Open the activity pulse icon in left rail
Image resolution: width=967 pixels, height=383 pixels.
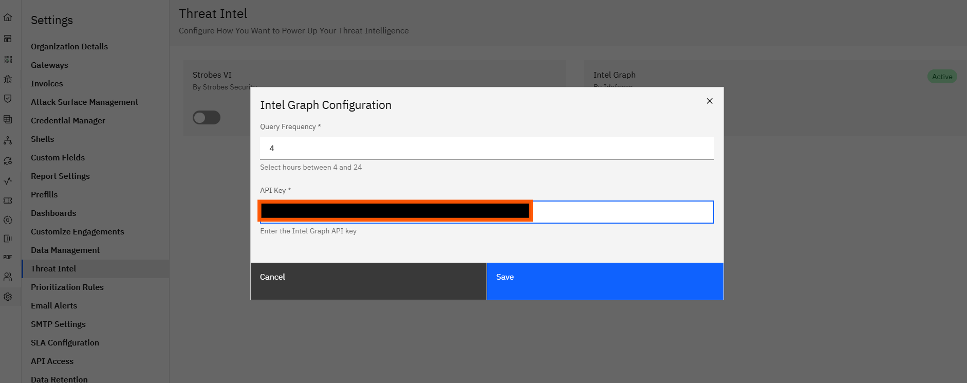[8, 181]
